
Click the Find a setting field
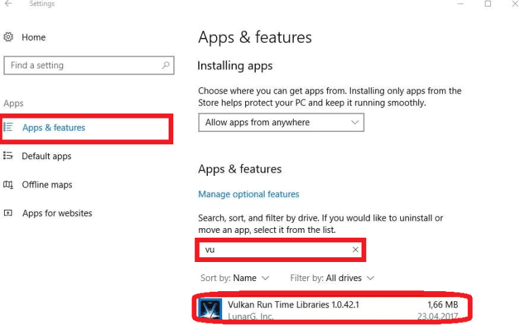click(x=81, y=66)
